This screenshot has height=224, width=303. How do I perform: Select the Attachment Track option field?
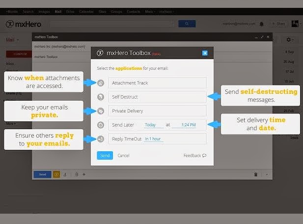coord(157,83)
